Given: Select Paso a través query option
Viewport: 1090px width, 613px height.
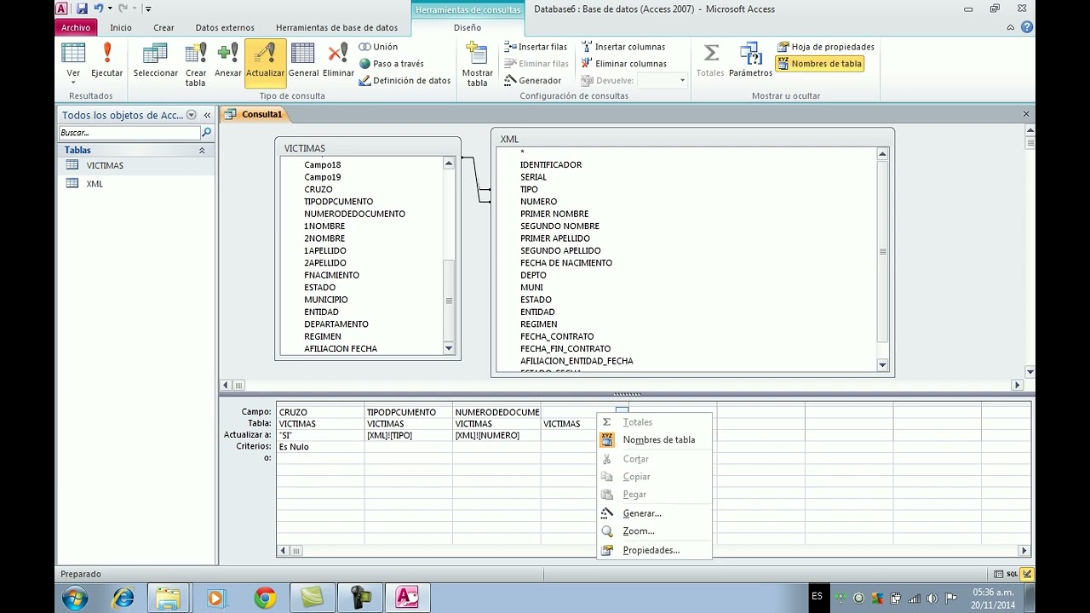Looking at the screenshot, I should pyautogui.click(x=391, y=64).
